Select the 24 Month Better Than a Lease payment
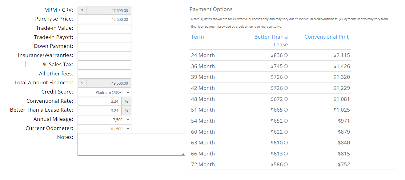This screenshot has width=405, height=180. tap(286, 55)
